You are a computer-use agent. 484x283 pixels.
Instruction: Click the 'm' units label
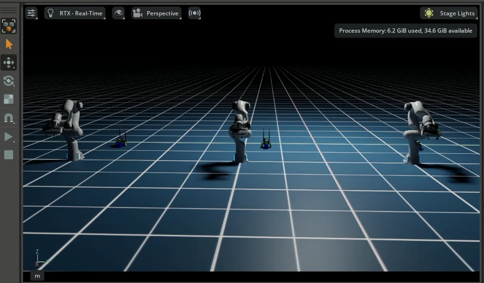(x=37, y=276)
